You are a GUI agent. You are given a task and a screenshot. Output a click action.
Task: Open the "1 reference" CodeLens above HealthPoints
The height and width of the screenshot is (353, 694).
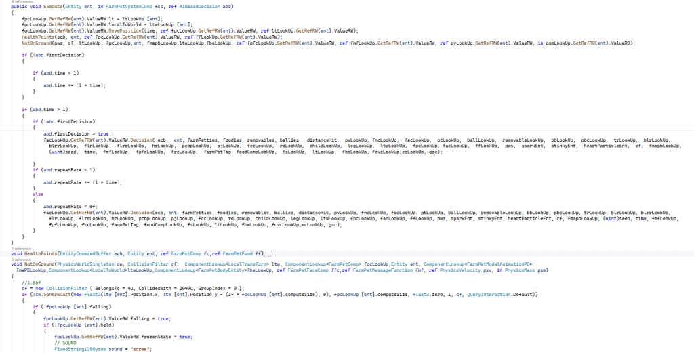(21, 247)
